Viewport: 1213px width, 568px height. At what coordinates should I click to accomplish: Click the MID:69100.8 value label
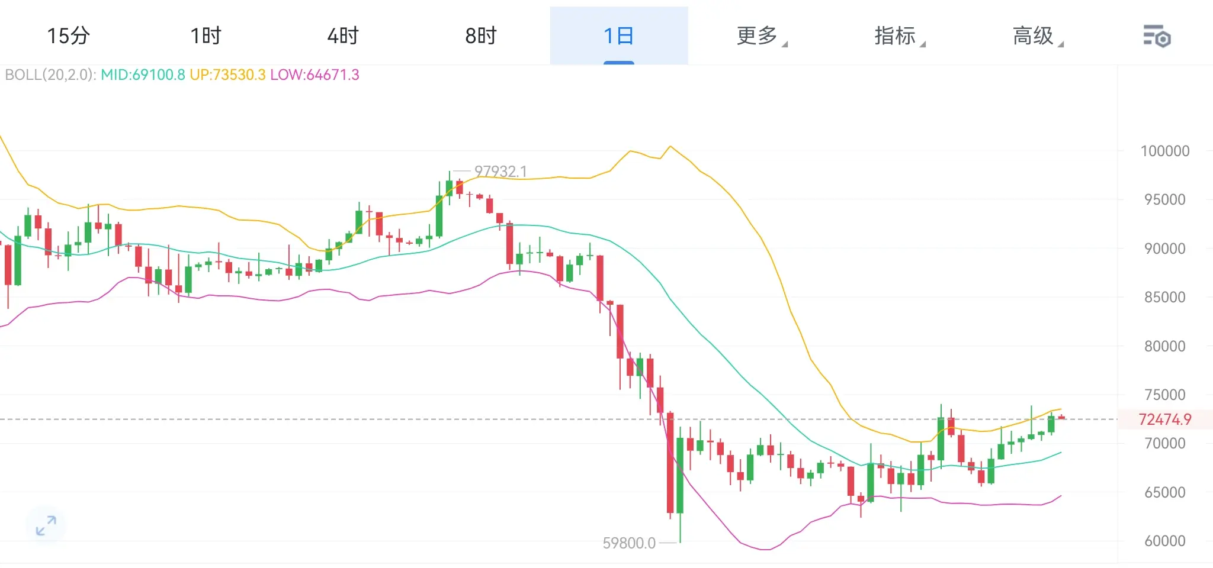pos(143,75)
